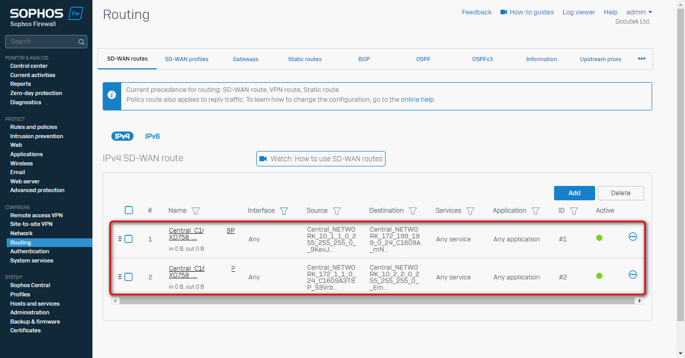Viewport: 685px width, 358px height.
Task: Click the drag handle of route 1
Action: point(120,238)
